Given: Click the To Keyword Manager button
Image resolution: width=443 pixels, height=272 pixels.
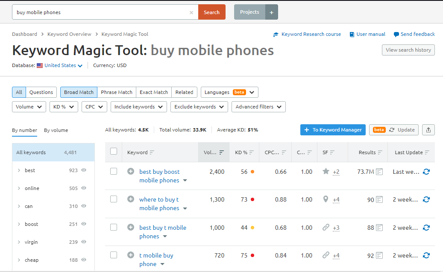Looking at the screenshot, I should tap(333, 130).
